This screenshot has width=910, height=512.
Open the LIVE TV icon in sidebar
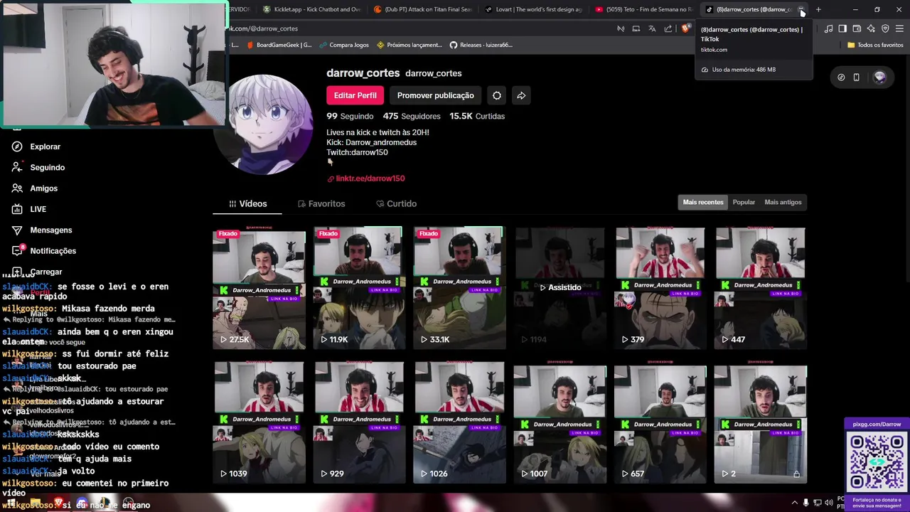[x=17, y=209]
